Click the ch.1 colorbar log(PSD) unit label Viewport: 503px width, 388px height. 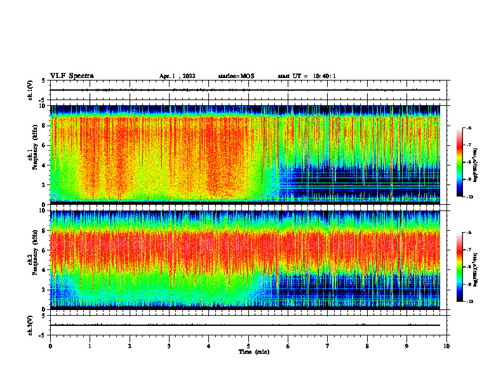(x=476, y=165)
